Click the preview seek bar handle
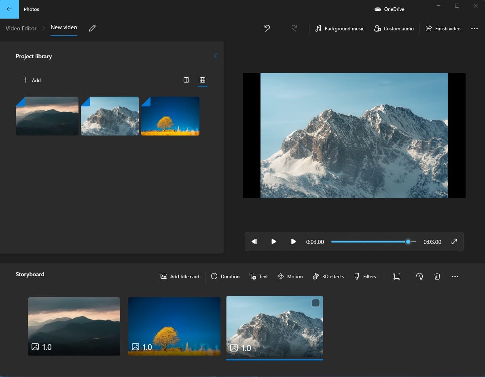Image resolution: width=485 pixels, height=377 pixels. coord(408,242)
